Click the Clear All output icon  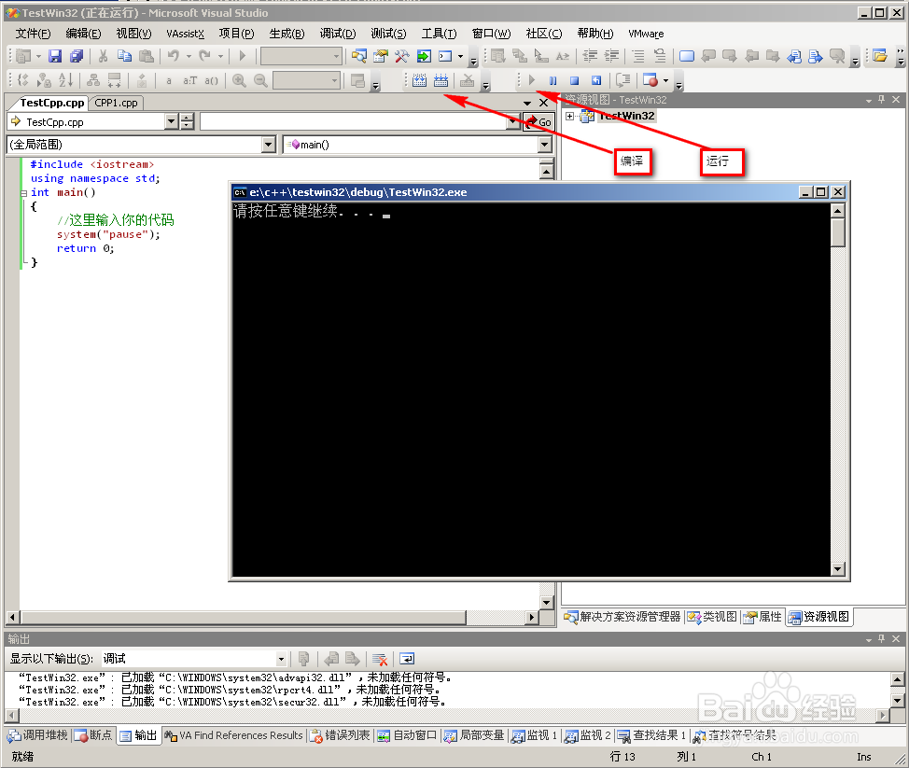click(x=381, y=659)
